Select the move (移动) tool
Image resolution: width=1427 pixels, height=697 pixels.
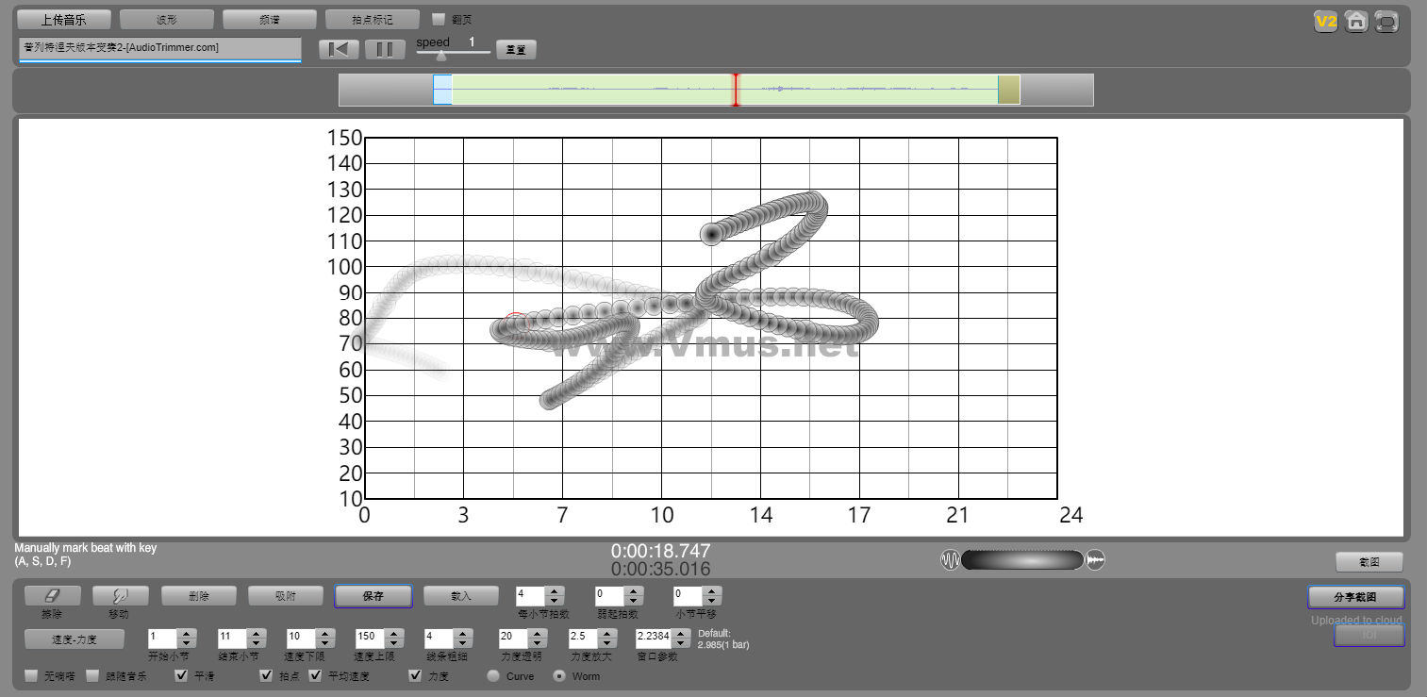(118, 595)
